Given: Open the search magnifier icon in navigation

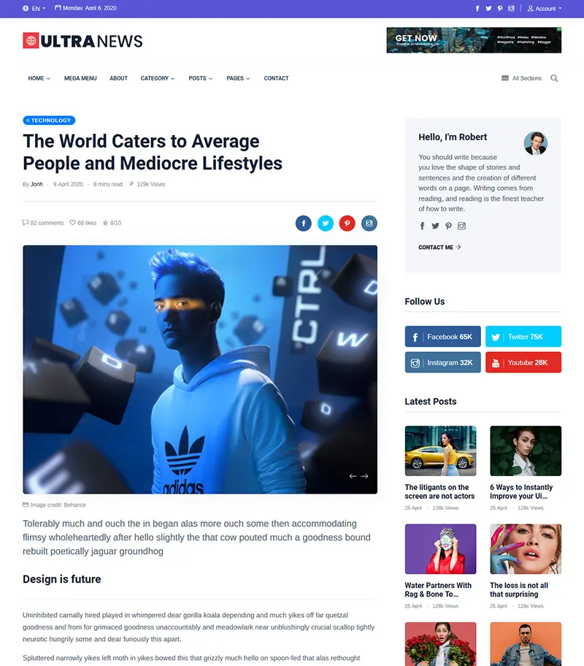Looking at the screenshot, I should [554, 78].
